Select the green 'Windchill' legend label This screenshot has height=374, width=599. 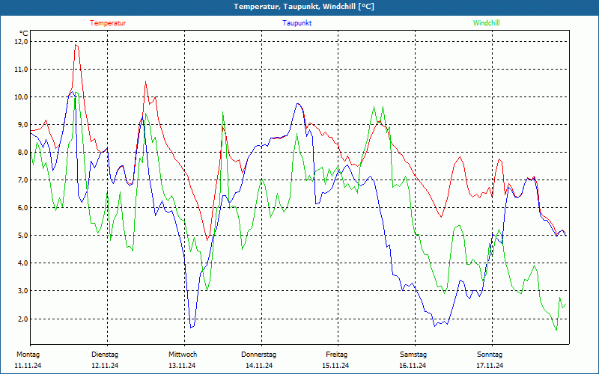486,23
